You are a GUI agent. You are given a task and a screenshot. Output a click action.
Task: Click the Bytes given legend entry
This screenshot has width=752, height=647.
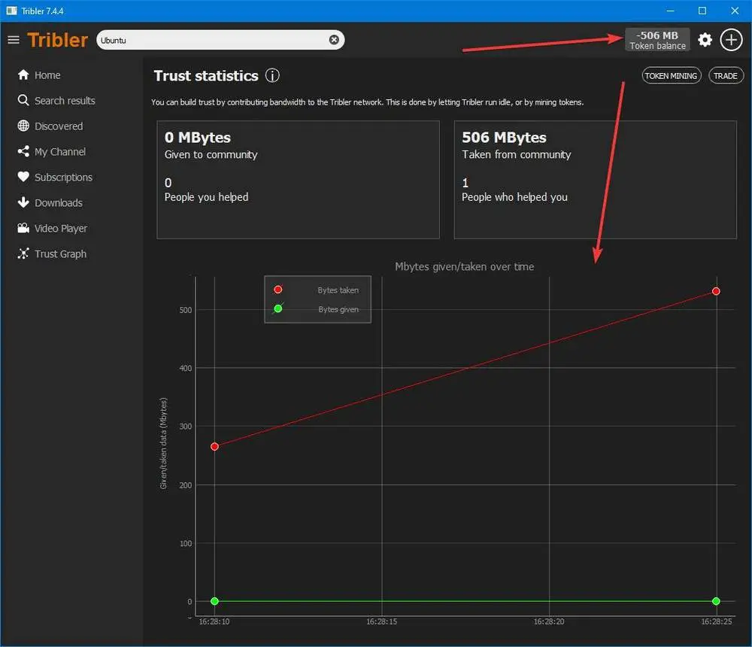317,309
